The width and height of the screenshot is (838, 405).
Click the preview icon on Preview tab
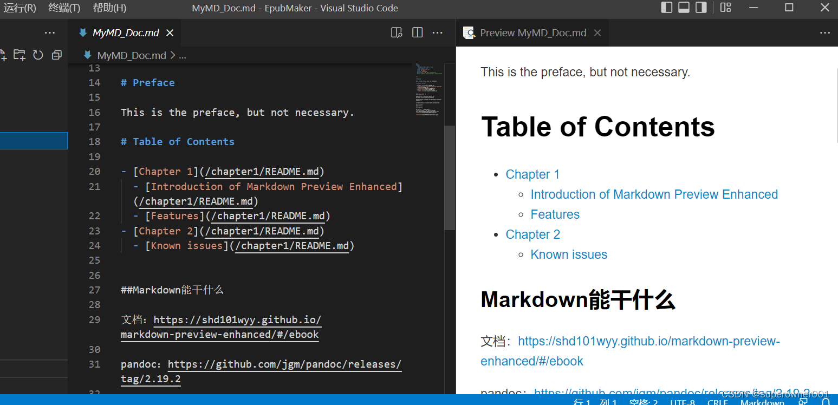coord(469,33)
